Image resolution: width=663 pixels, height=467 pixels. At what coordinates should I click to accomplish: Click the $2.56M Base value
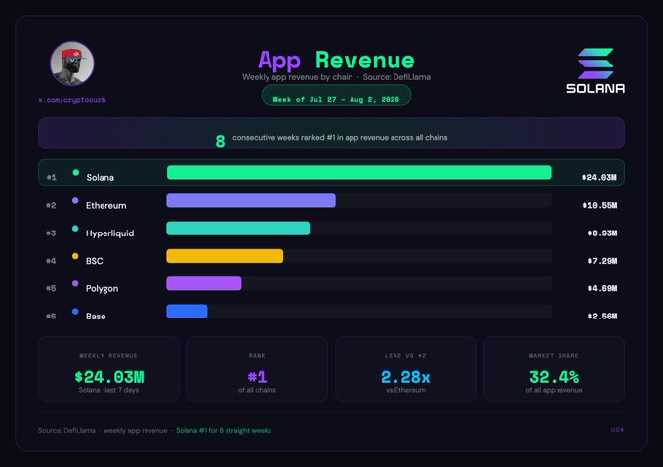click(602, 316)
